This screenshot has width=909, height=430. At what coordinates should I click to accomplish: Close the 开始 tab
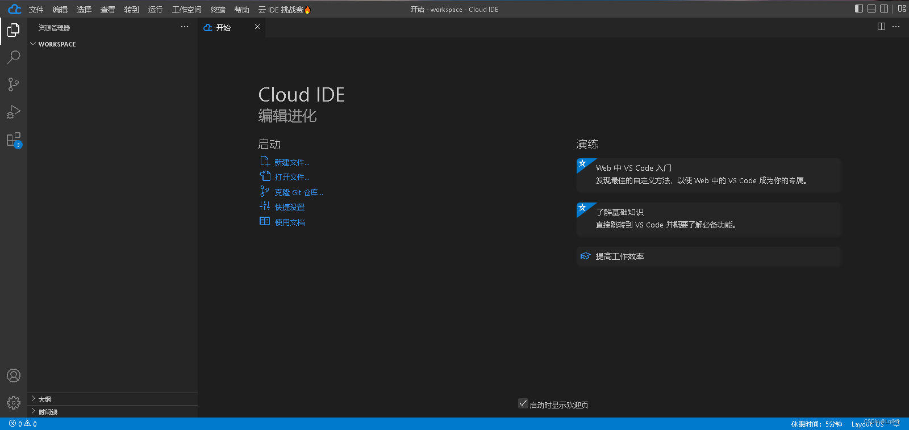[257, 27]
